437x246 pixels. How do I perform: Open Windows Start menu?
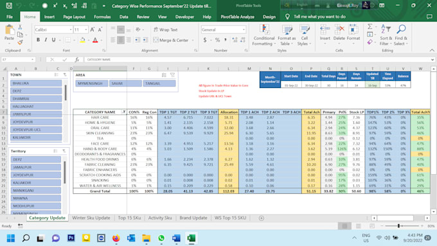10,238
